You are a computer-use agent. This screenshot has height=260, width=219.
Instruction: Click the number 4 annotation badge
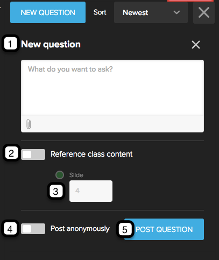10,229
